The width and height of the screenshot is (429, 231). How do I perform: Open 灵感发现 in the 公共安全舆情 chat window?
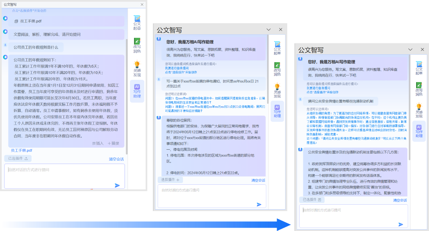click(x=419, y=110)
